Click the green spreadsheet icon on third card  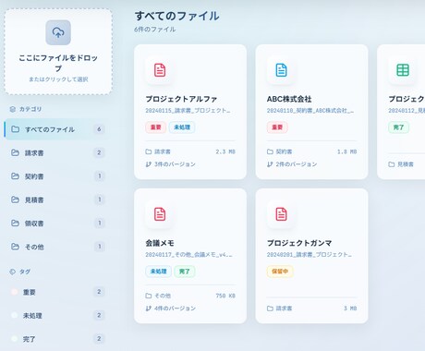pyautogui.click(x=403, y=70)
